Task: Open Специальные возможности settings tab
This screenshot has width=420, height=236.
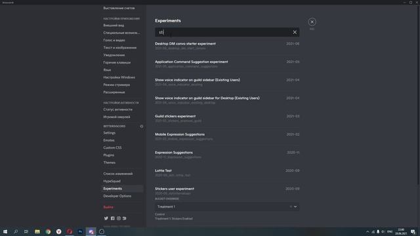Action: [122, 33]
